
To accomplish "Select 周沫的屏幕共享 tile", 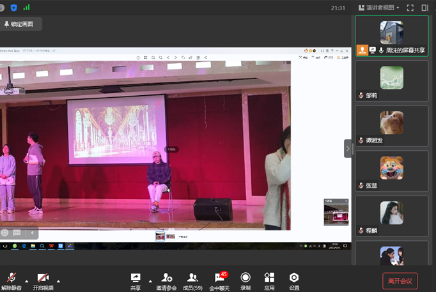I will [x=391, y=36].
